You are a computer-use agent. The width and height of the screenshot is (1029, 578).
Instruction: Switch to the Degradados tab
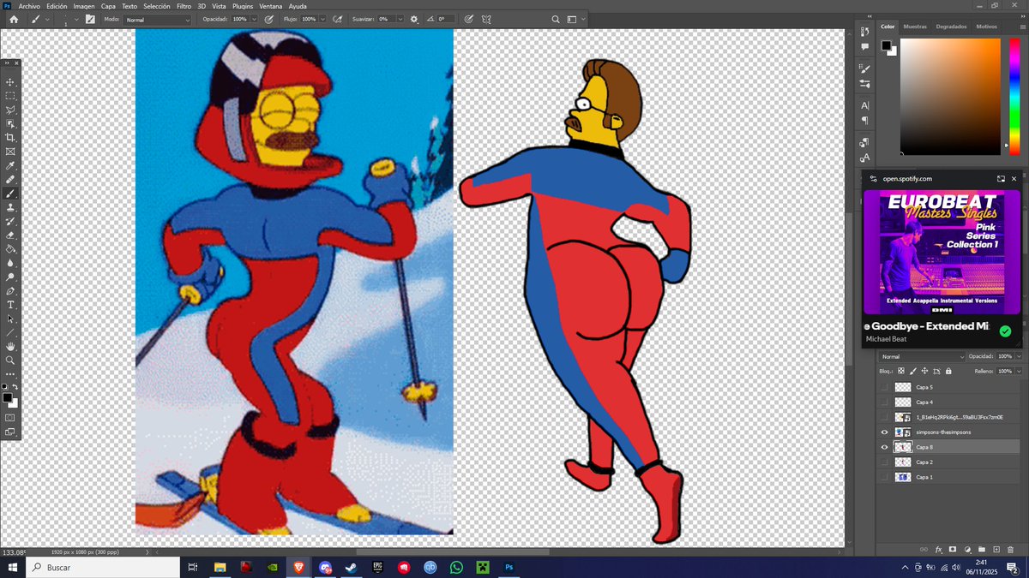point(951,27)
